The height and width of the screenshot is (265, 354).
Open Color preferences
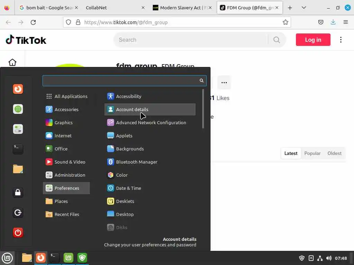point(150,175)
